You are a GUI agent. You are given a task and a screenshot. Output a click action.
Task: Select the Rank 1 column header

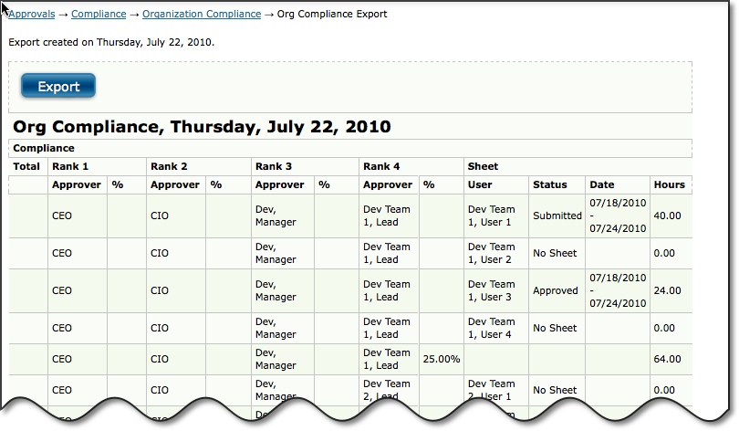(70, 166)
